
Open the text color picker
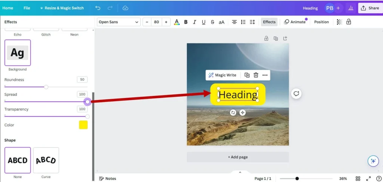pos(177,22)
